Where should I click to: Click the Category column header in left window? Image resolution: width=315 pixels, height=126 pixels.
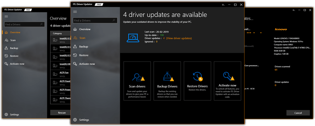click(x=57, y=34)
